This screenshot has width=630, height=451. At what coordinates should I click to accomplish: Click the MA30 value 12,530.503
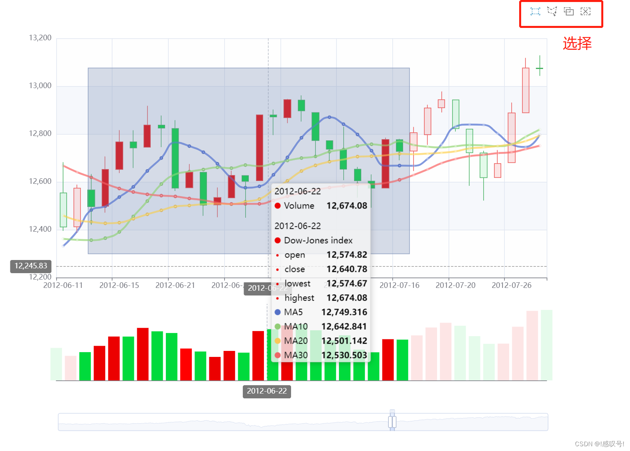pos(345,355)
